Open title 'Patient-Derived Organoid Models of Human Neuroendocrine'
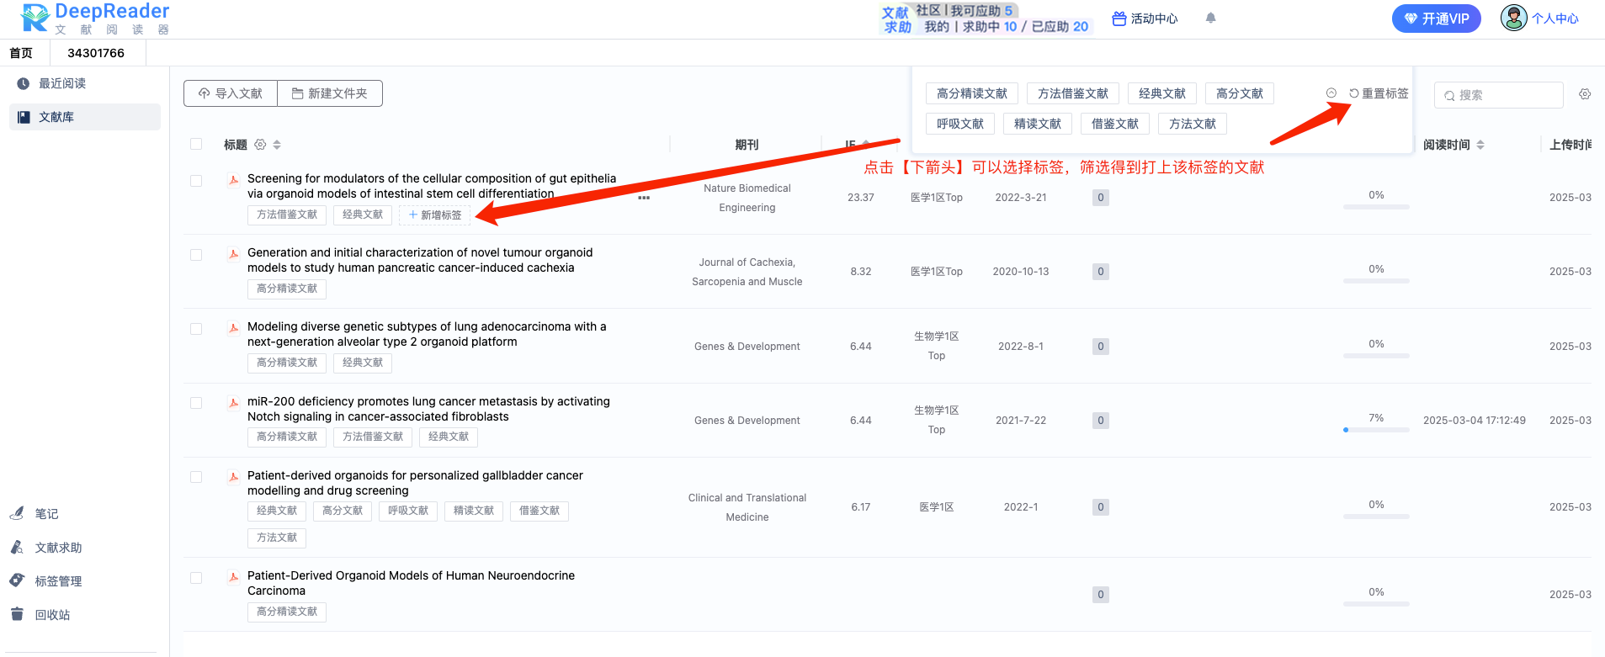The image size is (1605, 657). click(x=411, y=583)
